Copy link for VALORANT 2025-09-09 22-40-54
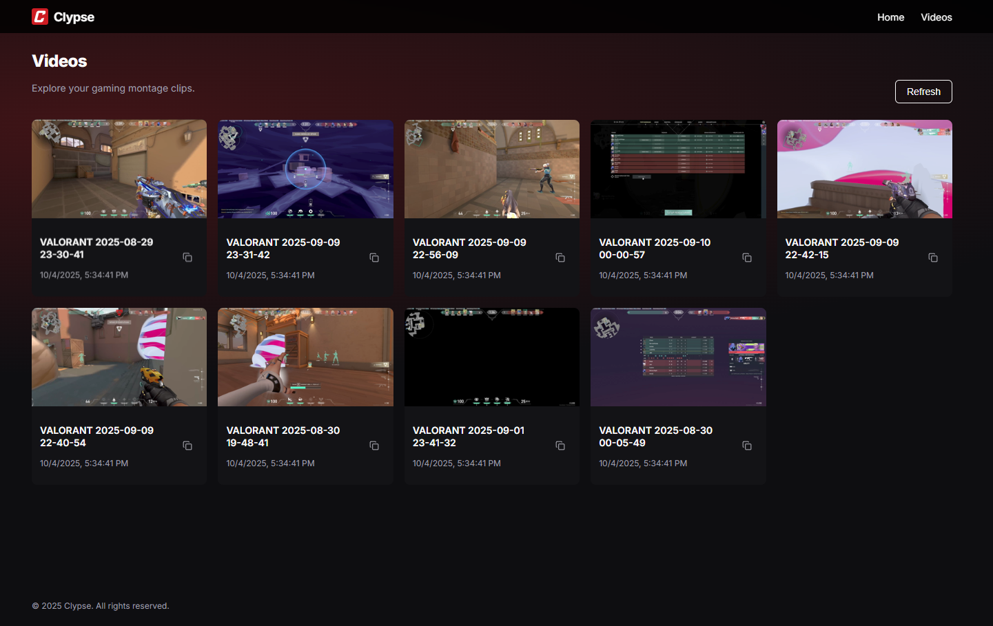Viewport: 993px width, 626px height. pos(187,446)
